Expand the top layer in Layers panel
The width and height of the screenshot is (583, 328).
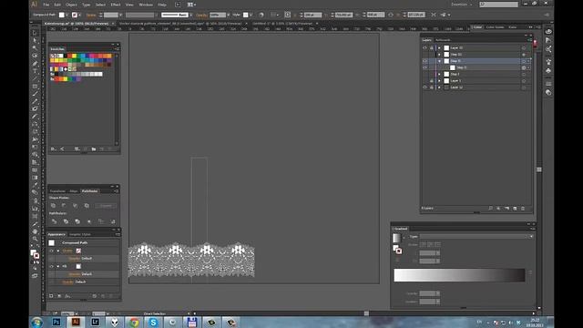439,48
